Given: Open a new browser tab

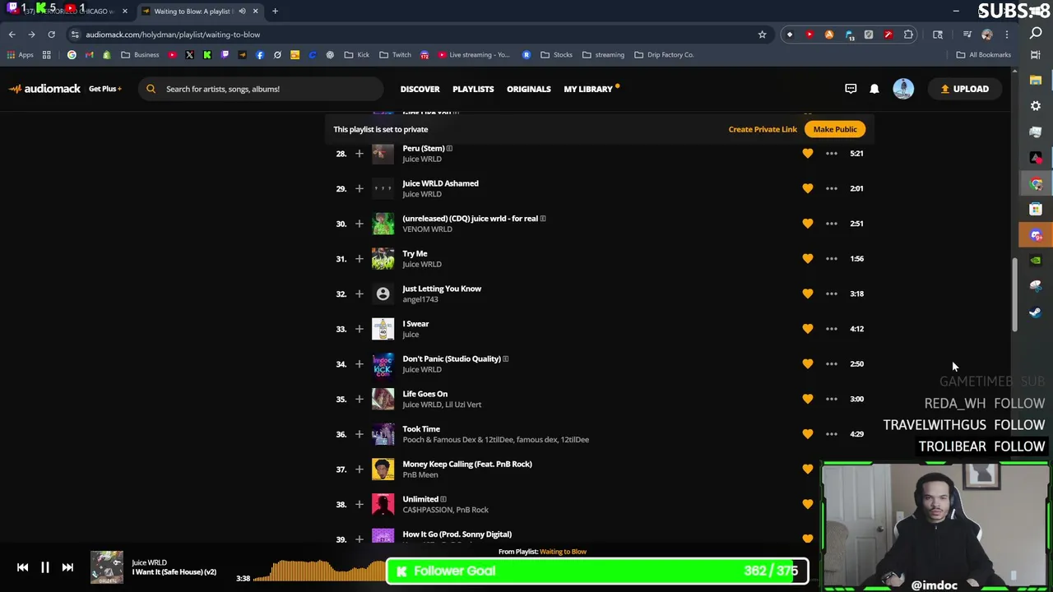Looking at the screenshot, I should point(275,12).
